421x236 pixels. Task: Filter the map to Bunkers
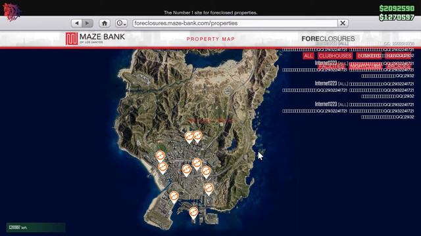pyautogui.click(x=369, y=56)
